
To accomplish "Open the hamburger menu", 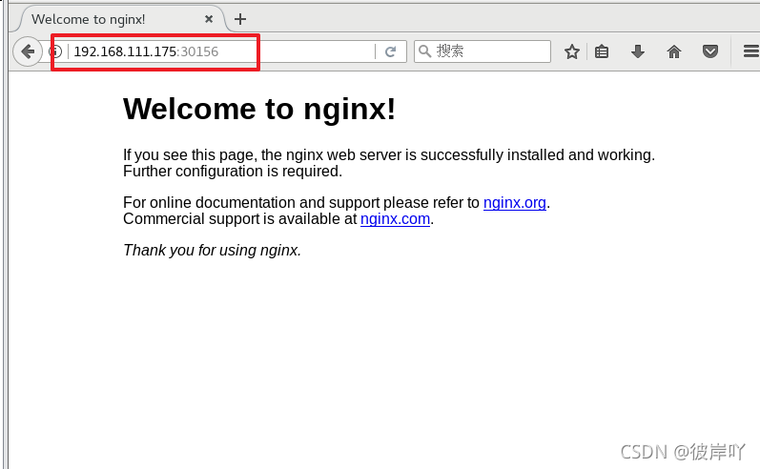I will [751, 51].
